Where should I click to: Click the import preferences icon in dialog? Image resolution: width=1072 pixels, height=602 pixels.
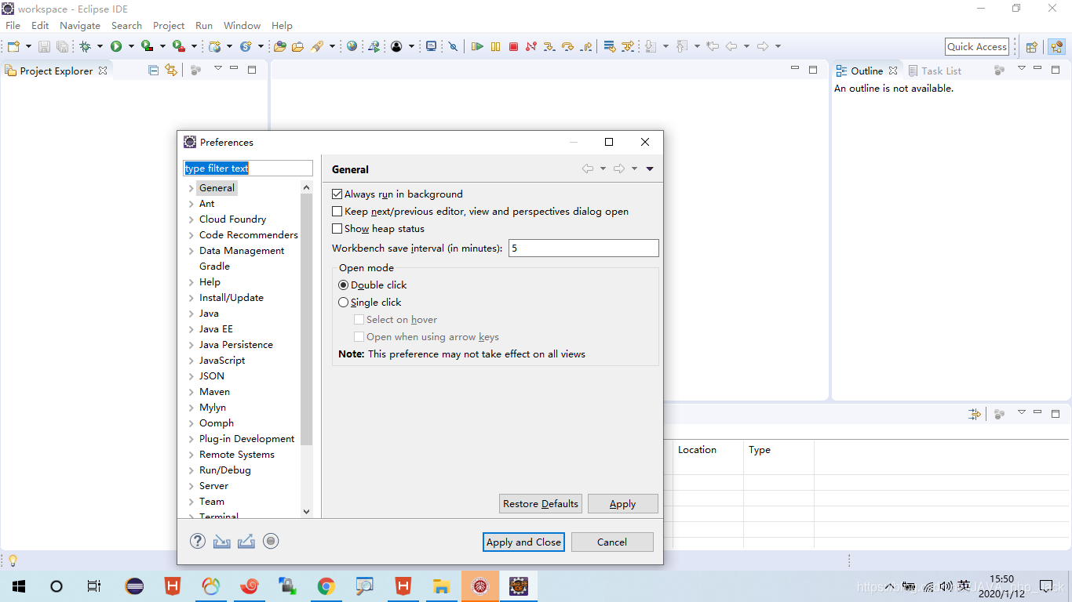222,541
